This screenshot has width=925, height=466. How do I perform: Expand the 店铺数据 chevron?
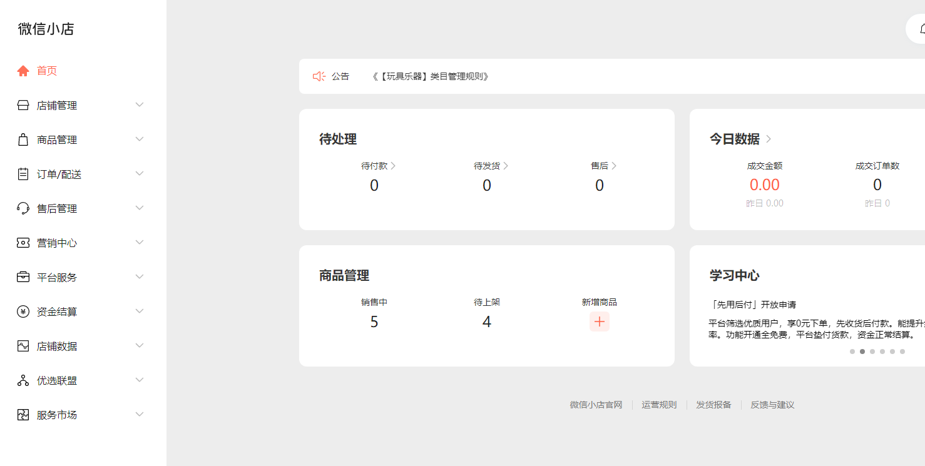(x=140, y=345)
